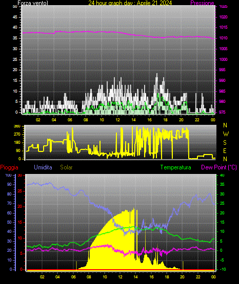Click the green '-10' temperature axis value
This screenshot has height=284, width=239.
coord(223,269)
